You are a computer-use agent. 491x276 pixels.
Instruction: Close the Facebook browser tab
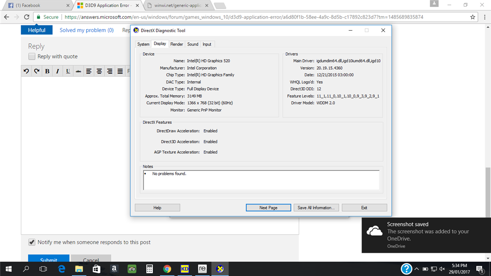tap(68, 5)
